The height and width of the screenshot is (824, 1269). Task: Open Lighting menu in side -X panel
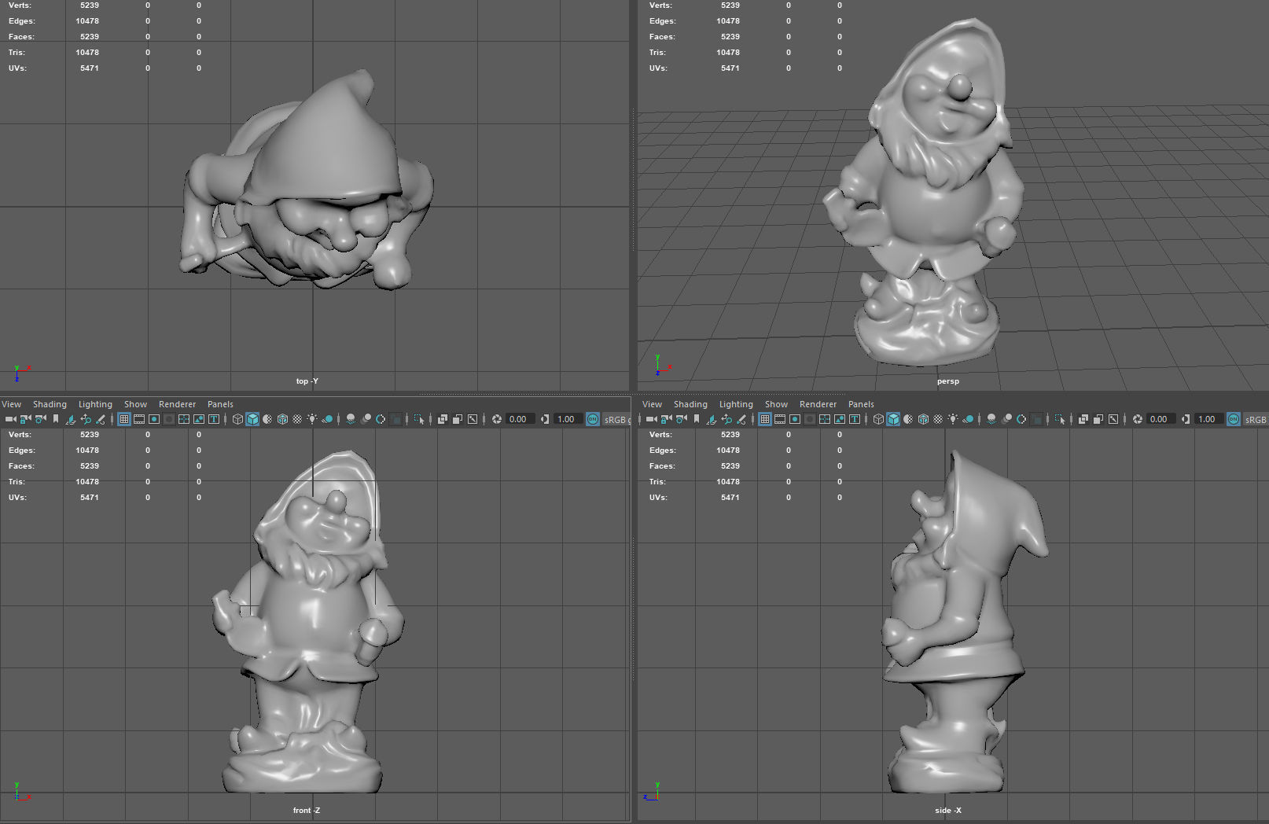736,404
